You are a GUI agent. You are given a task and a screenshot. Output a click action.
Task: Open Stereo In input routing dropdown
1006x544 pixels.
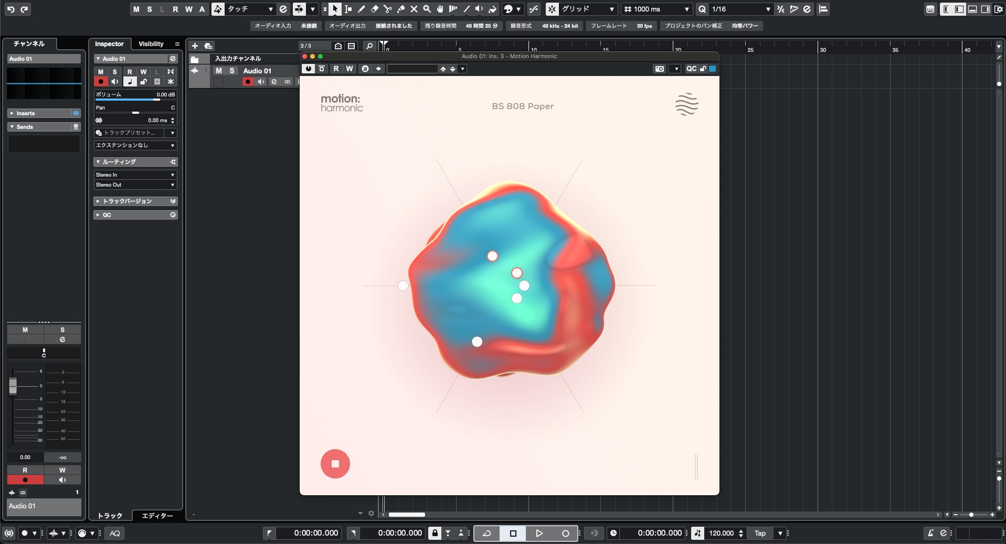tap(135, 175)
